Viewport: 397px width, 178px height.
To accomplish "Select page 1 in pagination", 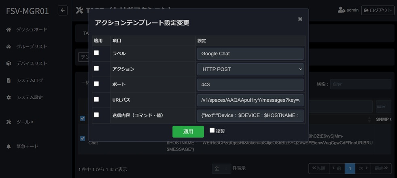I will (x=350, y=168).
